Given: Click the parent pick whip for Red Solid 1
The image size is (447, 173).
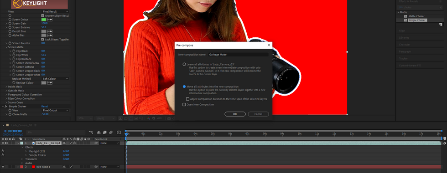Looking at the screenshot, I should 96,167.
